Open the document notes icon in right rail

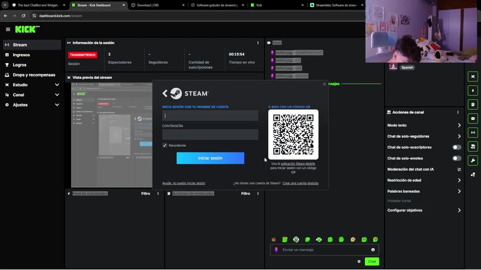[473, 104]
